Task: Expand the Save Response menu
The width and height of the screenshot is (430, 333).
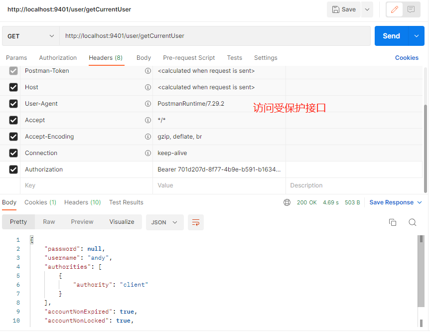Action: [x=396, y=202]
